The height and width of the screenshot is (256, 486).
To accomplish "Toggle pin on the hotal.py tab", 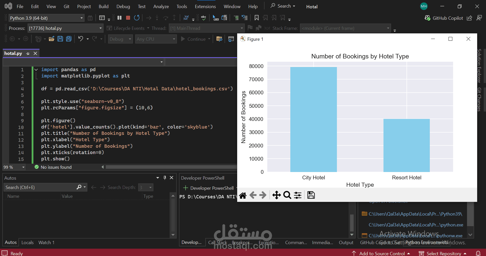I will click(x=28, y=53).
